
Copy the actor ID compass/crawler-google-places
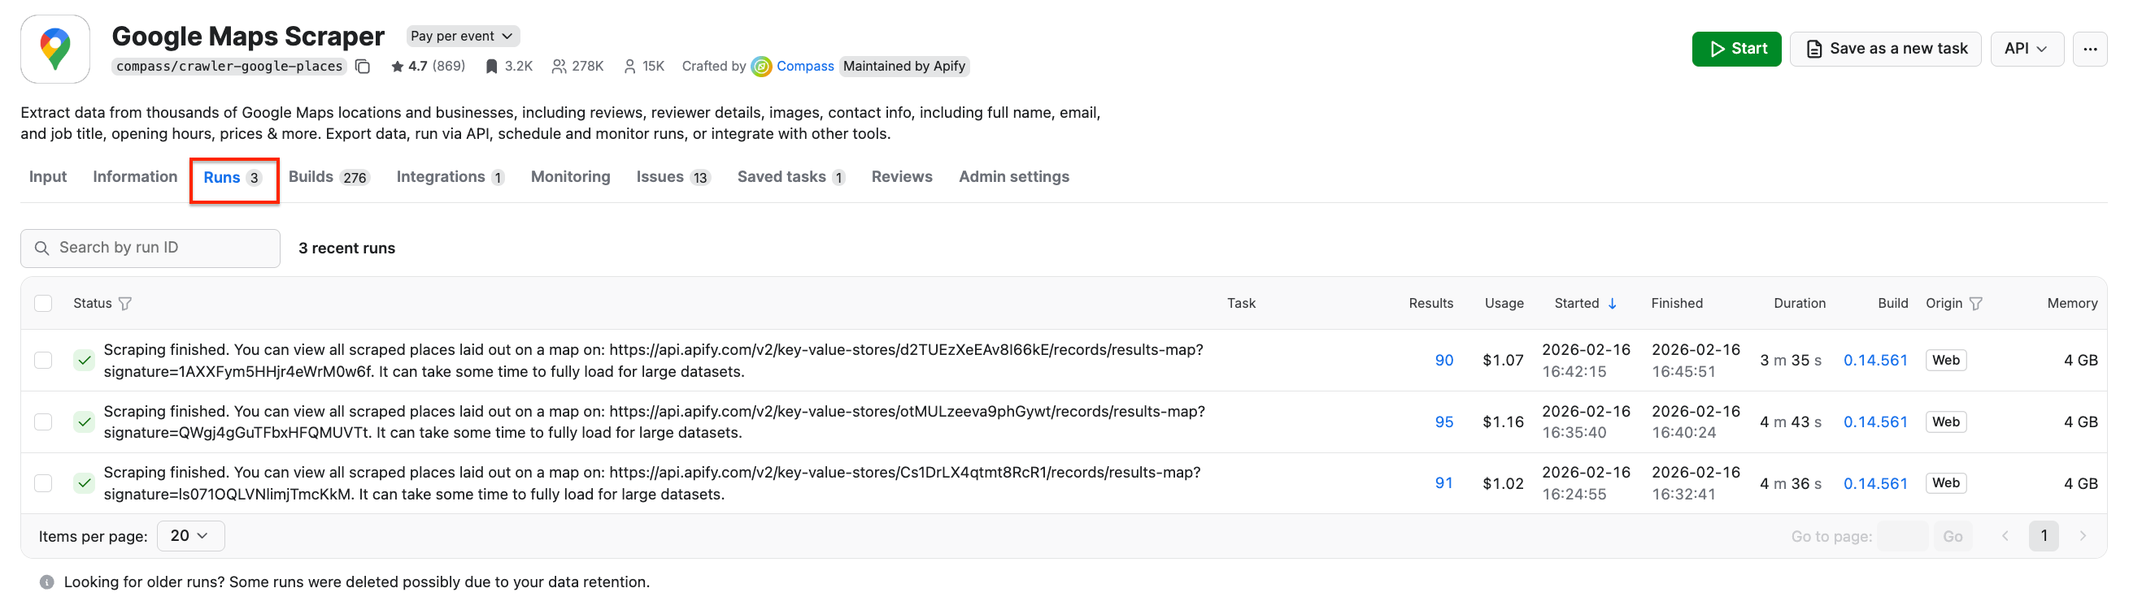[x=362, y=66]
